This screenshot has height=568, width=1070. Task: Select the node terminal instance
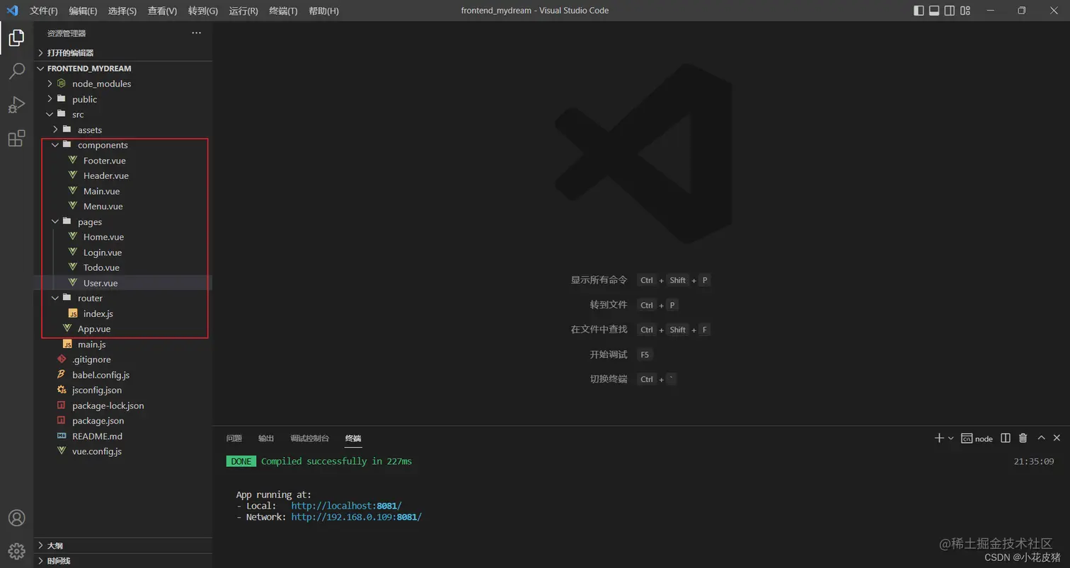pos(977,439)
